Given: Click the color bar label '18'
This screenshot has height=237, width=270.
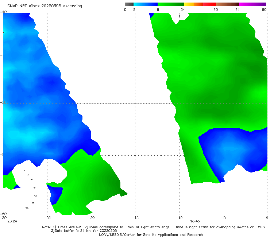Looking at the screenshot, I should pos(157,9).
